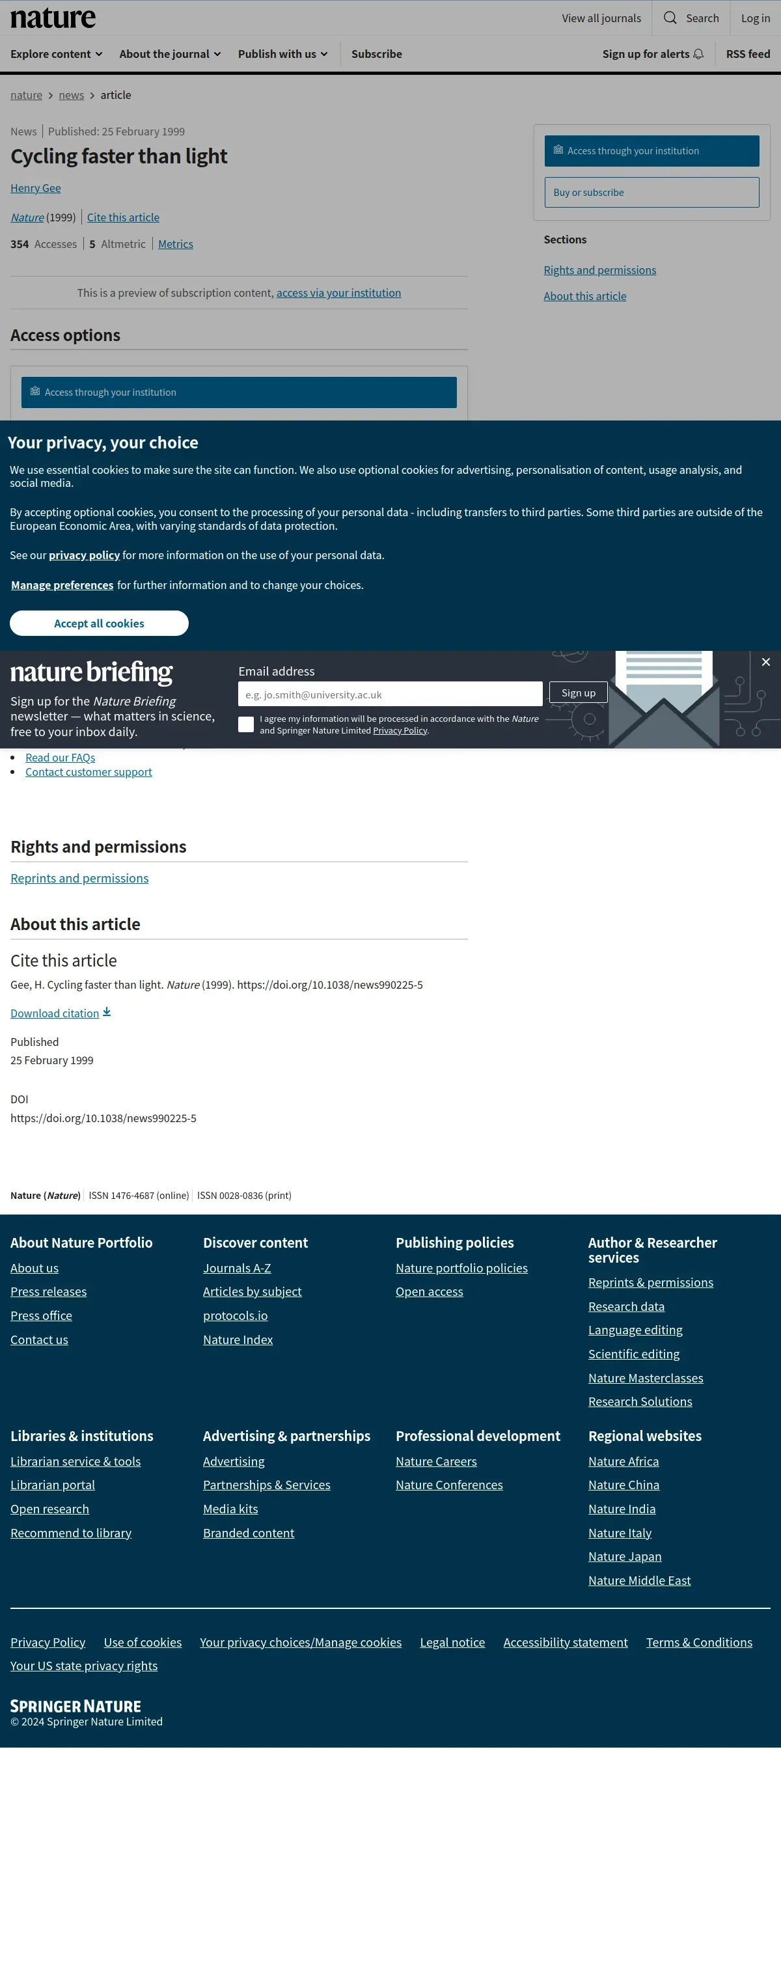Click the alerts bell icon
The image size is (781, 1978).
[x=698, y=54]
